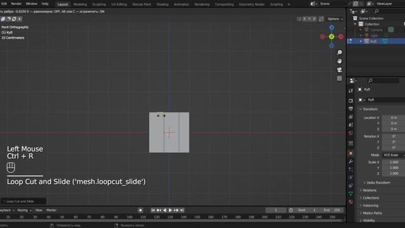Screen dimensions: 405x228
Task: Click the green Y axis on the navigation gizmo
Action: click(x=332, y=37)
